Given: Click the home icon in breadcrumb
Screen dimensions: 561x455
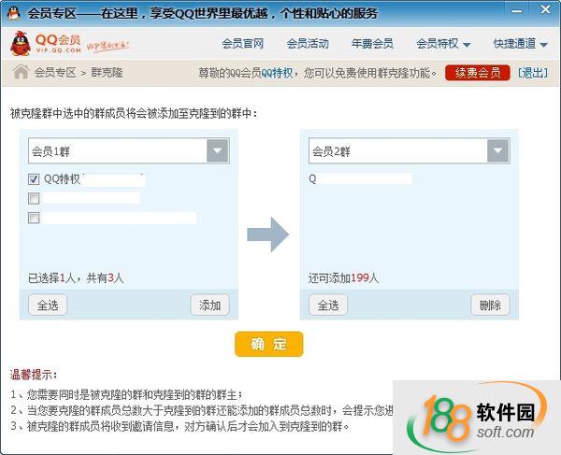Looking at the screenshot, I should pyautogui.click(x=20, y=72).
